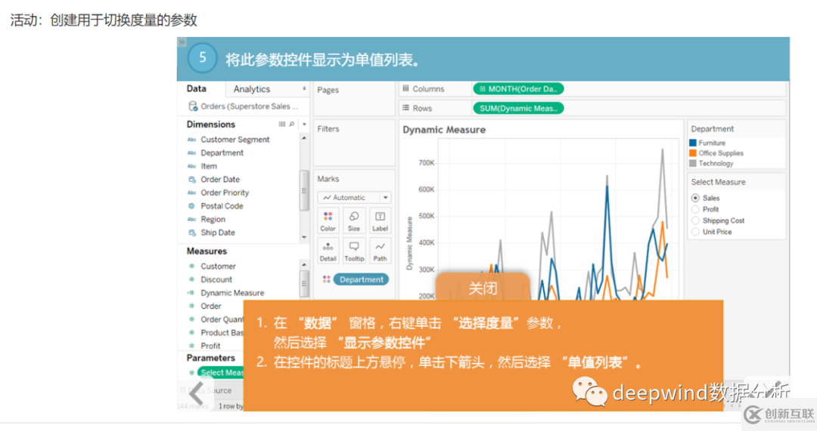Select the Profit radio option in Select Measure

click(695, 210)
